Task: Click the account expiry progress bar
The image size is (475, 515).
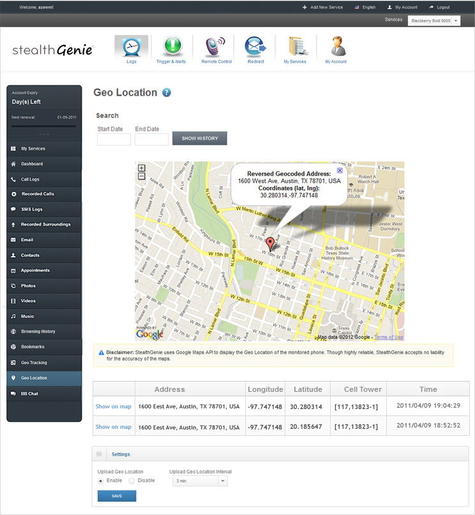Action: coord(43,126)
